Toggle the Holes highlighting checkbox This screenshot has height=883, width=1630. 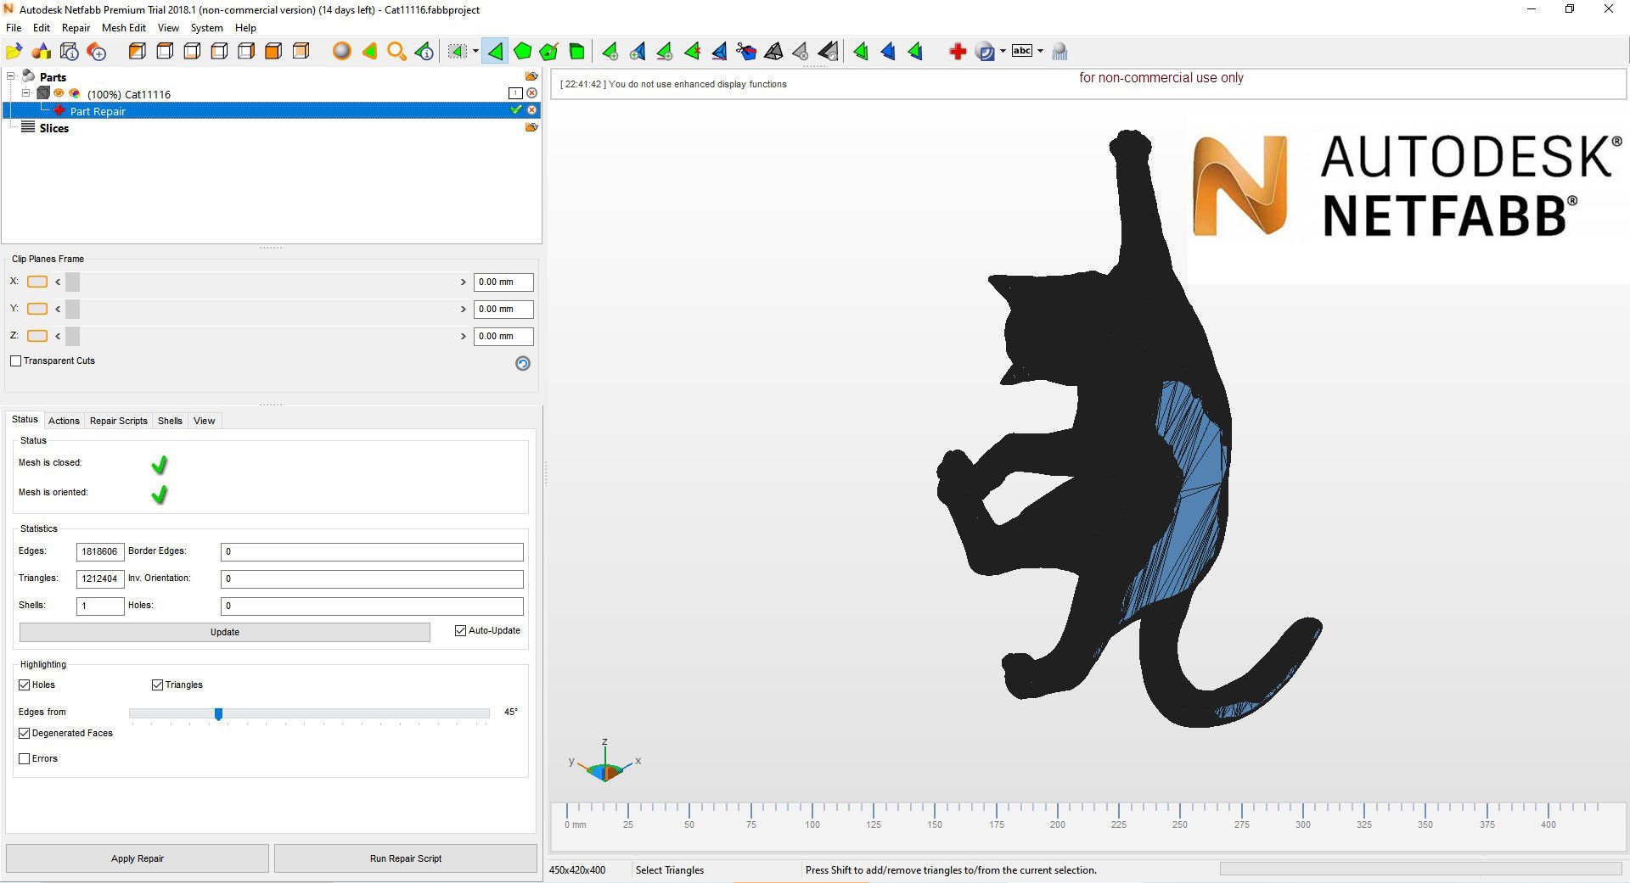pos(24,685)
